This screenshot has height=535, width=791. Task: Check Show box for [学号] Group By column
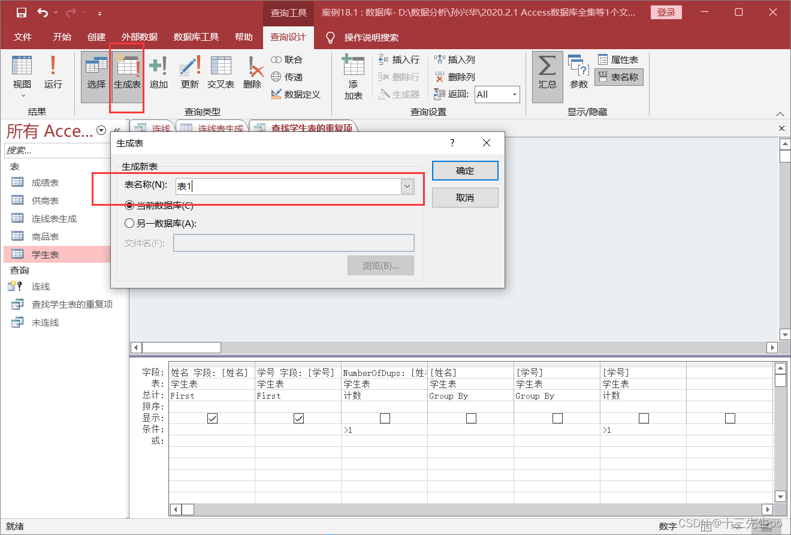[557, 419]
